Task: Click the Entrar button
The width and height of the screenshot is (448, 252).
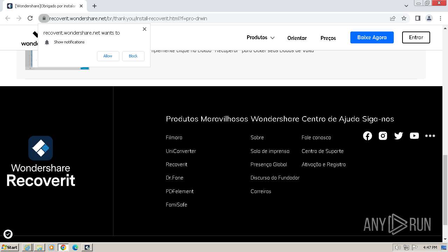Action: [416, 37]
